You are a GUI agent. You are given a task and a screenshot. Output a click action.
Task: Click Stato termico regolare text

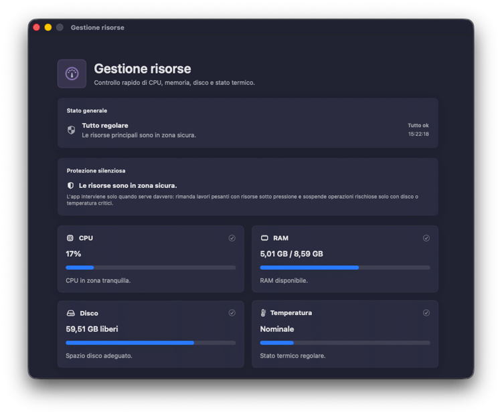pyautogui.click(x=292, y=356)
